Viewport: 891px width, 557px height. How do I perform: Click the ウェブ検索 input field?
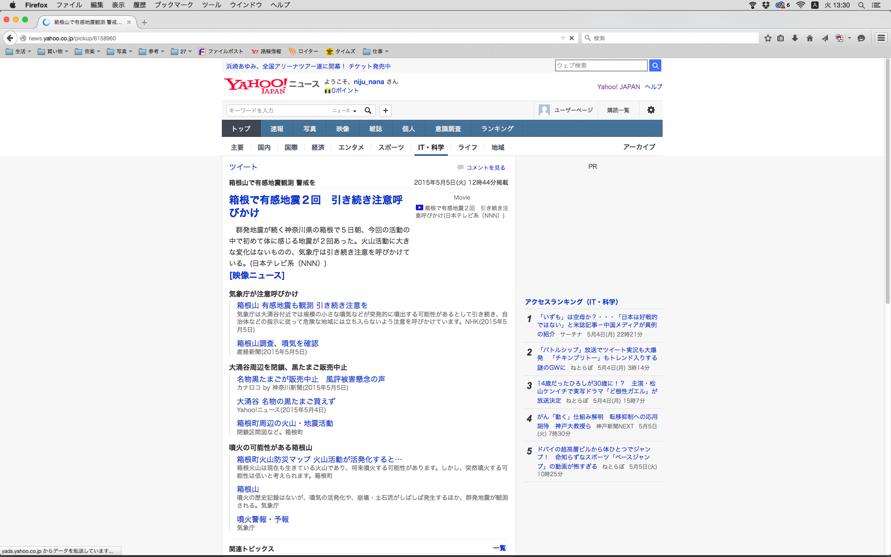(601, 65)
